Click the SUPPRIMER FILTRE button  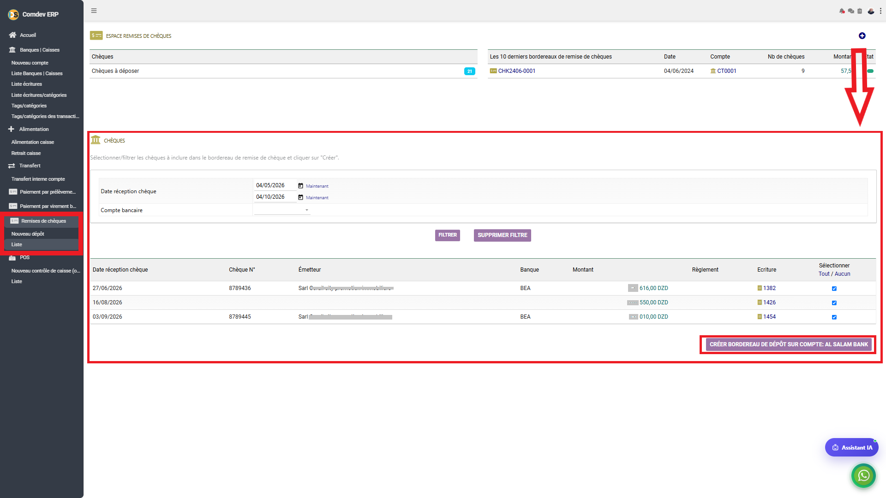(502, 235)
